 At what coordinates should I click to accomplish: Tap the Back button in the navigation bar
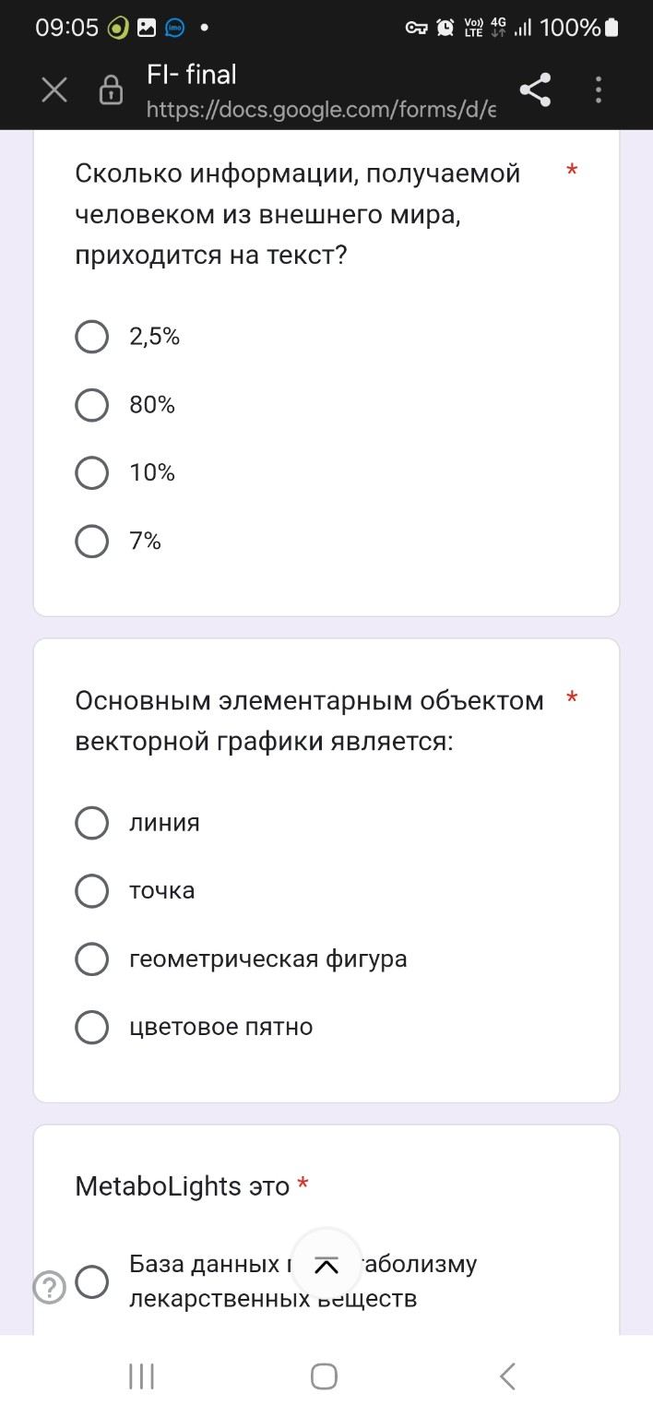coord(506,1375)
